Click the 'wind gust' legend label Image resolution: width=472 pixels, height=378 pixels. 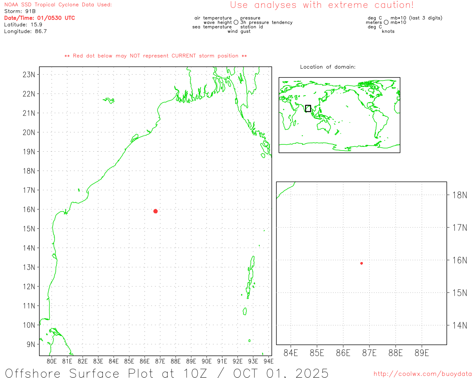239,31
